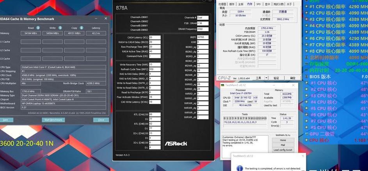Click North Bridge Clock value in AIDA64
The width and height of the screenshot is (368, 171).
96,84
